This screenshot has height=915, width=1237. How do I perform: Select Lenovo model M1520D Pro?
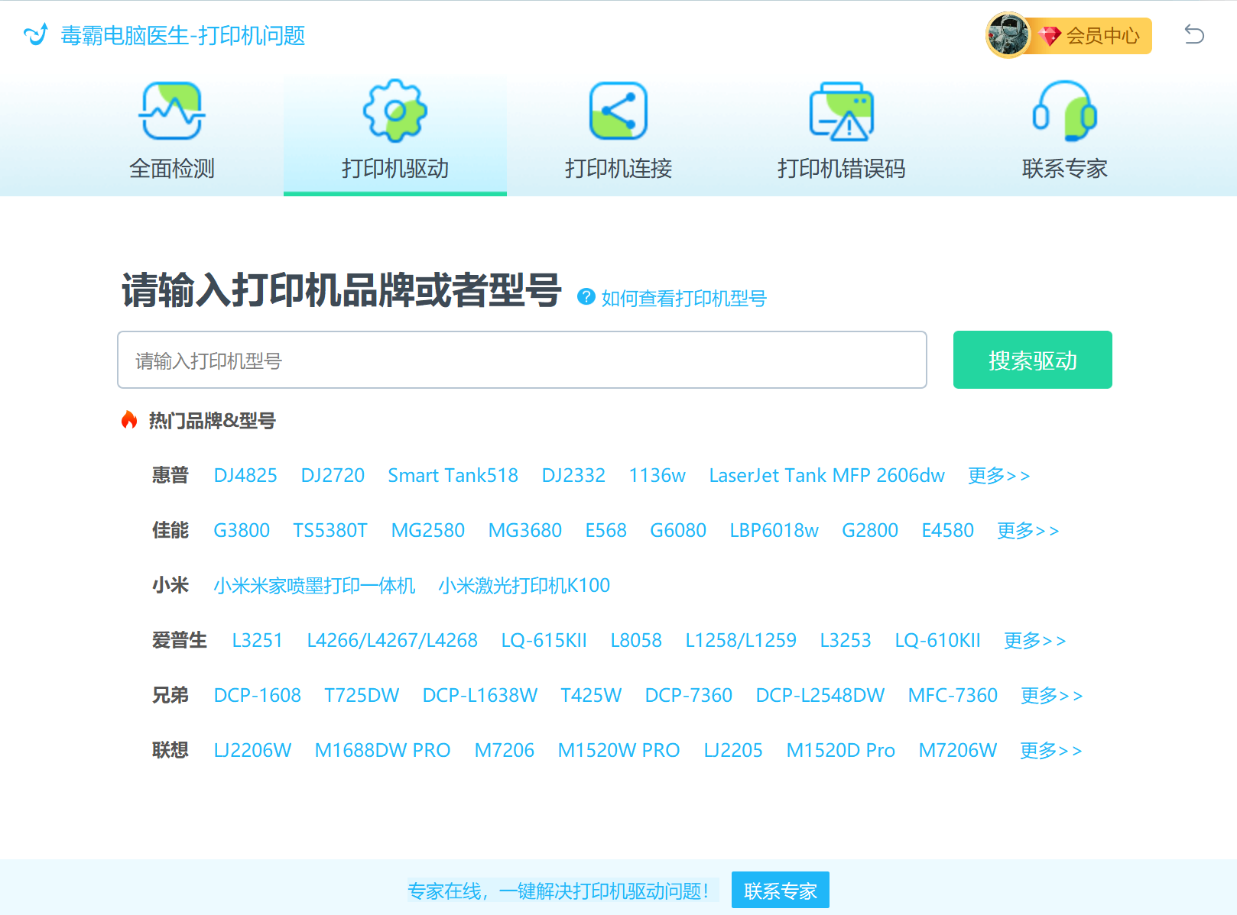click(840, 750)
